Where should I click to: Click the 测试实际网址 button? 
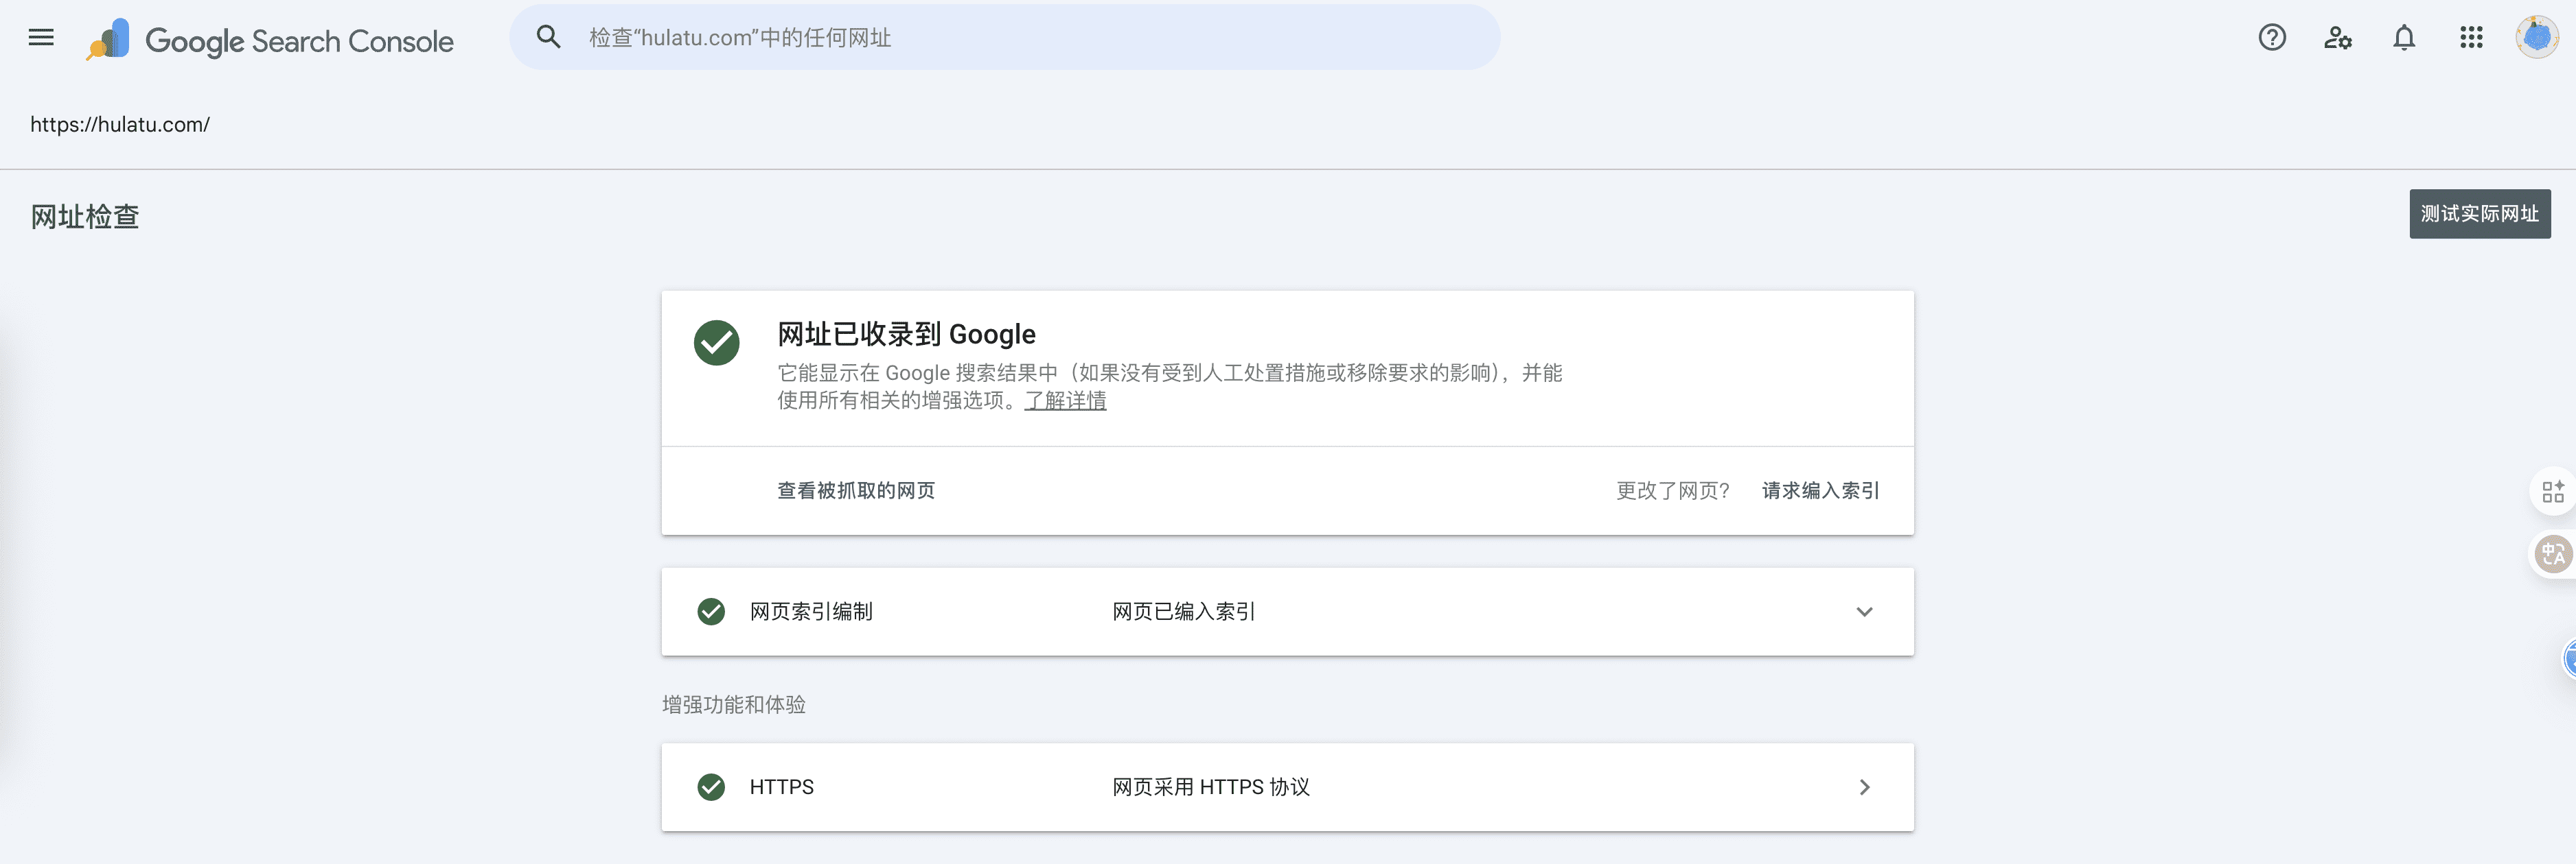pyautogui.click(x=2479, y=214)
